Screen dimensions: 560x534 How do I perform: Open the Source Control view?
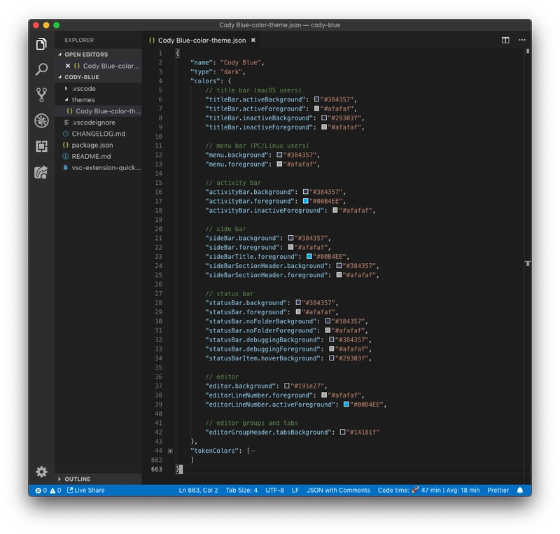41,95
